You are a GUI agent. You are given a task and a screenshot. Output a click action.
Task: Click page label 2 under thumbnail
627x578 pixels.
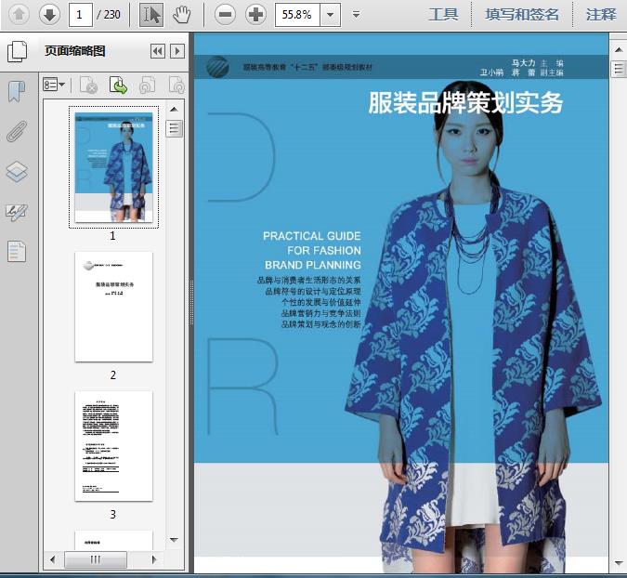[x=113, y=375]
